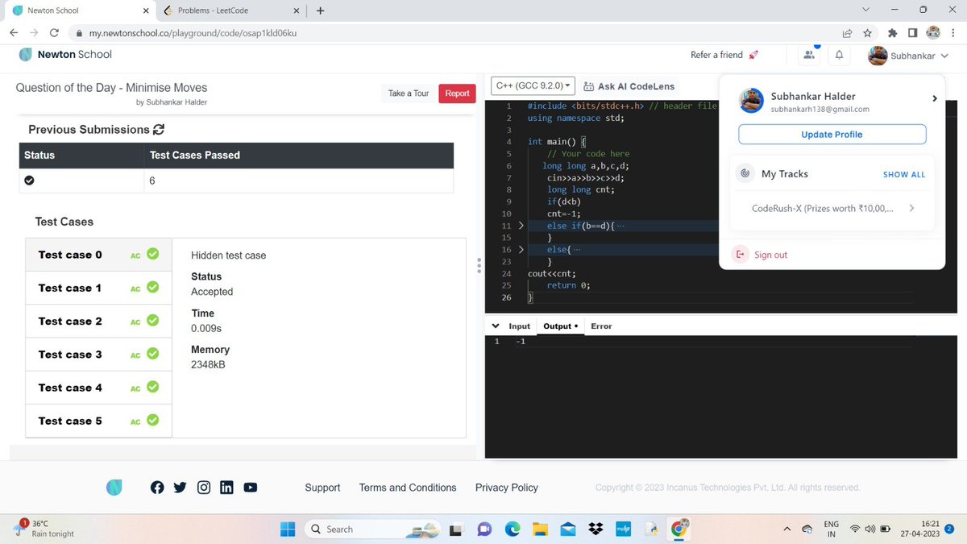Open File Explorer from taskbar

pyautogui.click(x=539, y=529)
